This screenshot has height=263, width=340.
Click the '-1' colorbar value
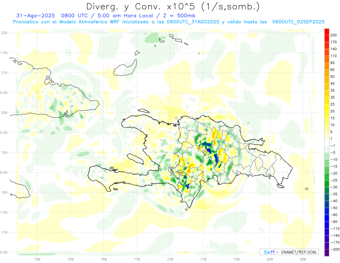[x=333, y=146]
